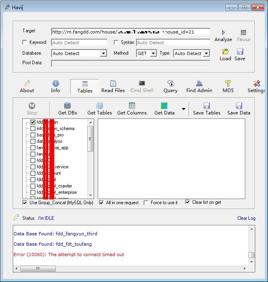268x282 pixels.
Task: Click the Clear Log link
Action: [246, 218]
